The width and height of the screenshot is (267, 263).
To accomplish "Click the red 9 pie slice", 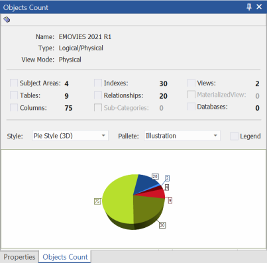I will click(x=157, y=194).
